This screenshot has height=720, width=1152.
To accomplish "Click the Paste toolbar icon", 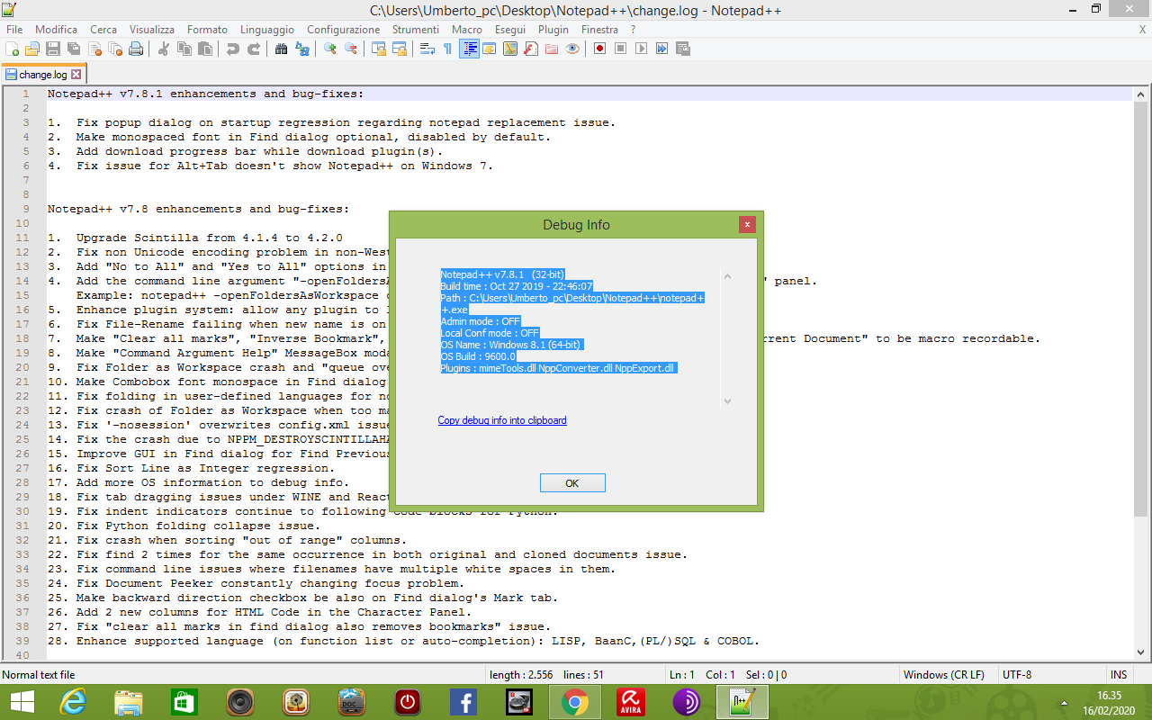I will [x=204, y=49].
